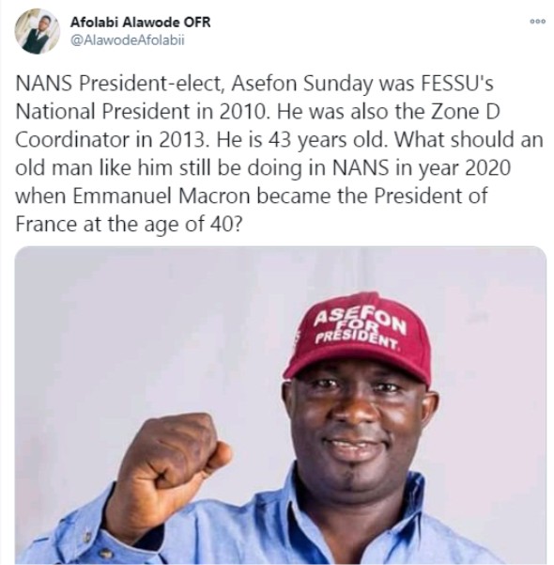Click the year 2010 in the tweet
Image resolution: width=554 pixels, height=565 pixels.
[x=243, y=112]
